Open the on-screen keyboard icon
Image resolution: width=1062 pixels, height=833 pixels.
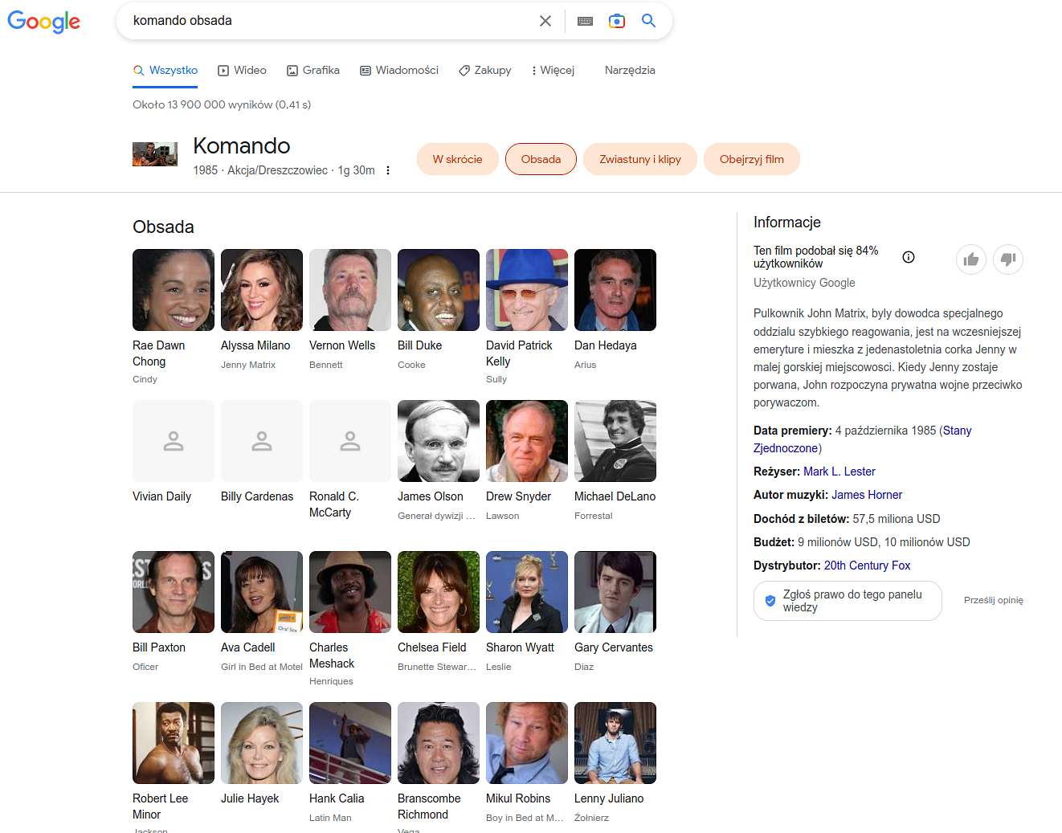pyautogui.click(x=586, y=21)
